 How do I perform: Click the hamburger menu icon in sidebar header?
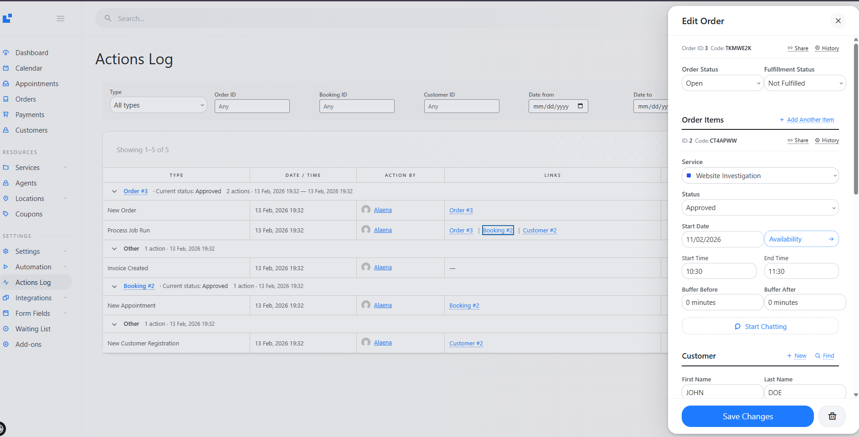61,19
